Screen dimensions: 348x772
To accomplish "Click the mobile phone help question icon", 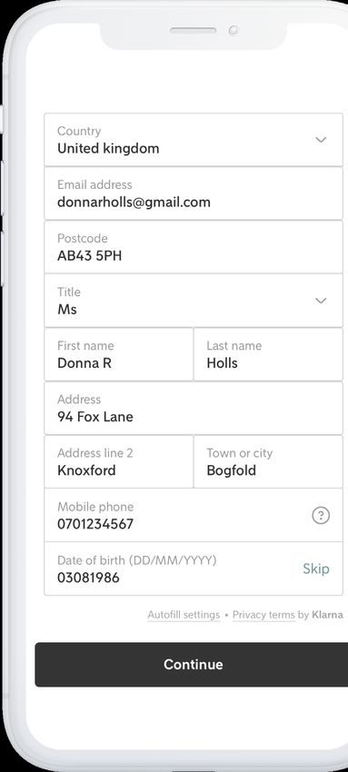I will pos(321,516).
